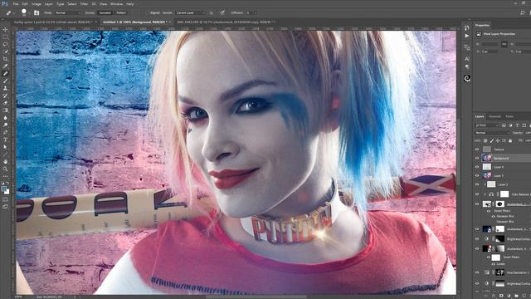Select the History Brush tool
This screenshot has width=531, height=299.
6,96
